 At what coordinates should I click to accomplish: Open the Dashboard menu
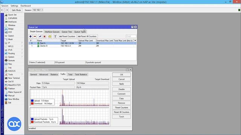coord(26,6)
